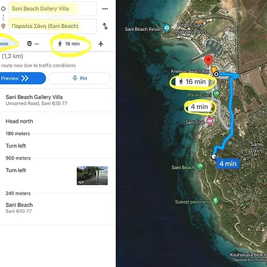Select the transit travel mode icon
The height and width of the screenshot is (267, 267).
click(x=30, y=43)
